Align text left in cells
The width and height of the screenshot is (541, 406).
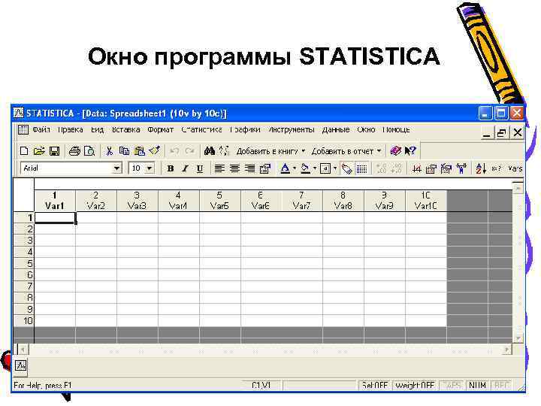tap(219, 168)
